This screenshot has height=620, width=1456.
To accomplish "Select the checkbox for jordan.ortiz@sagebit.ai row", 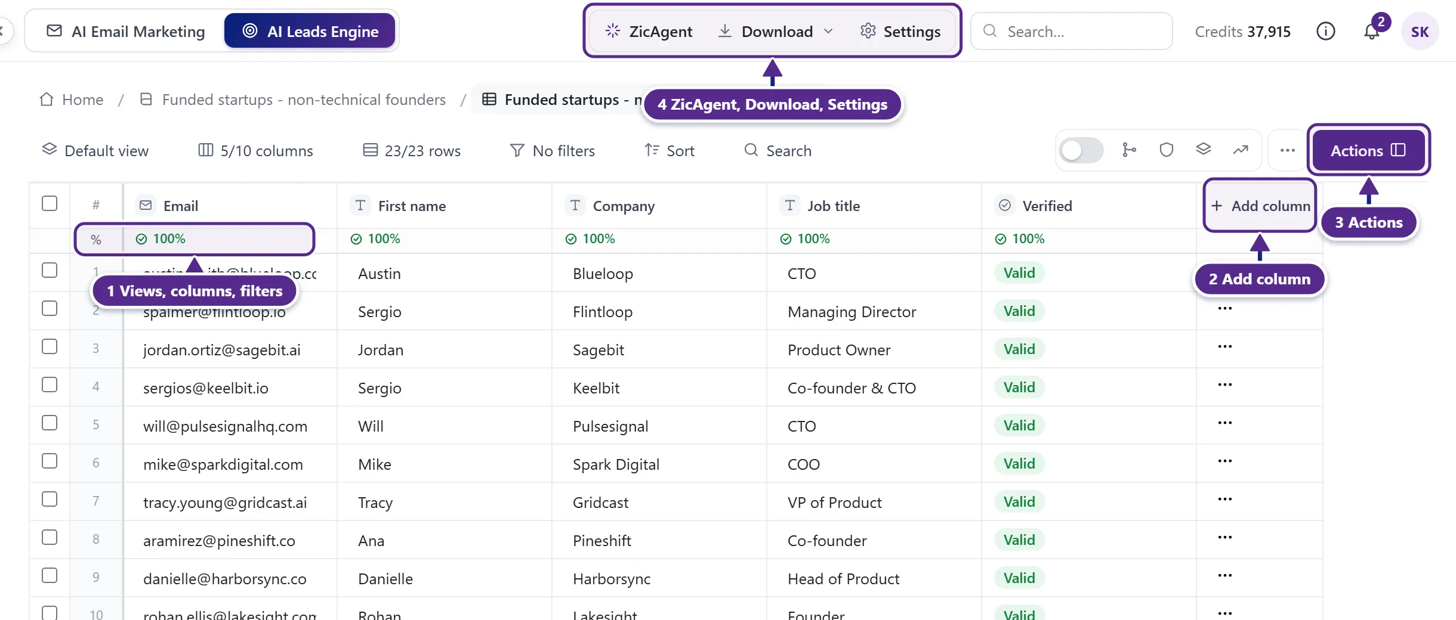I will coord(50,347).
